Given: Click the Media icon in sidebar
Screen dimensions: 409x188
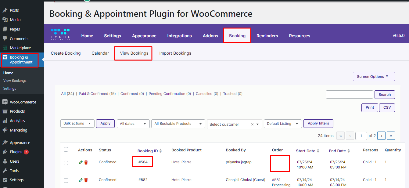Looking at the screenshot, I should (5, 20).
